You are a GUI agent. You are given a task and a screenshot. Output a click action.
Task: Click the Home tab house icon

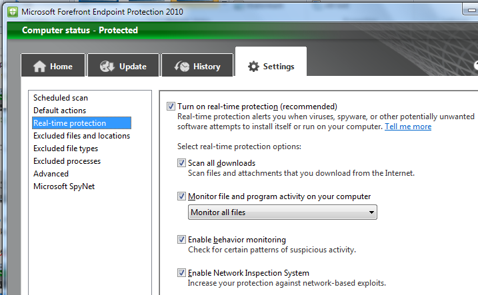(x=40, y=67)
